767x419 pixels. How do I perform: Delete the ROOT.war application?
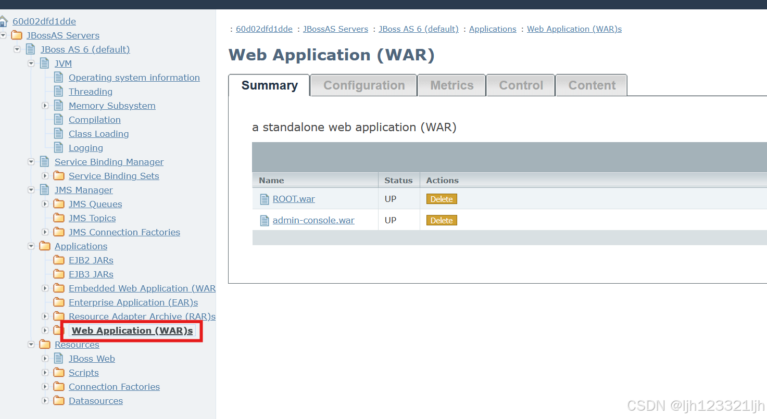click(x=442, y=199)
